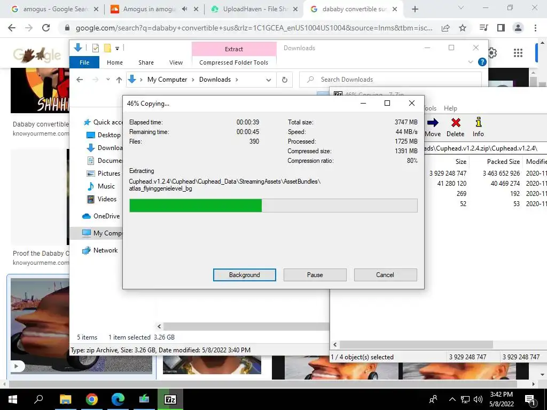Open the quick access toolbar customize dropdown
The width and height of the screenshot is (547, 410).
point(117,49)
